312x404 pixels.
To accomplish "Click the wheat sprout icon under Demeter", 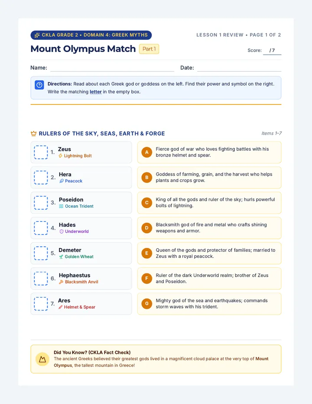I will [61, 257].
